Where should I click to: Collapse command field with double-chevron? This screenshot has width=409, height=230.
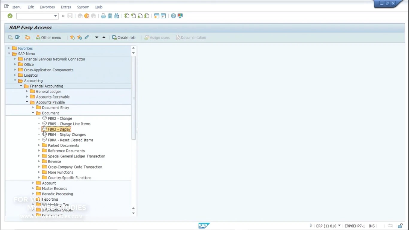(x=63, y=16)
